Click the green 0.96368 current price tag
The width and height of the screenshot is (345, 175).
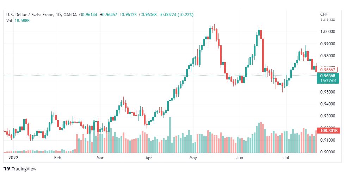328,78
